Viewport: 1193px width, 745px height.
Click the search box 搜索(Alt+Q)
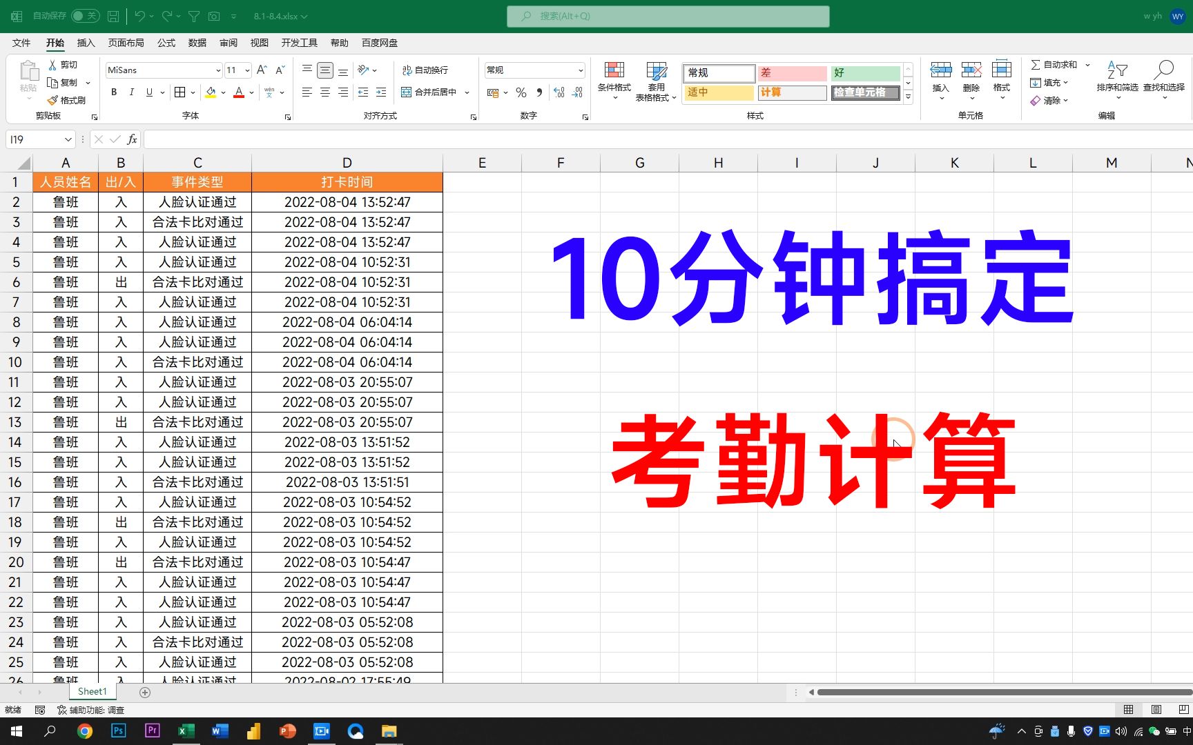(668, 16)
